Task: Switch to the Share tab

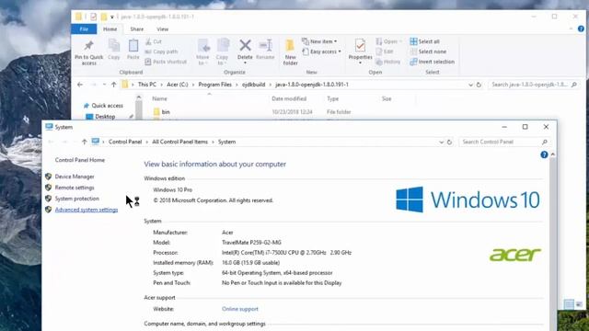Action: [137, 29]
